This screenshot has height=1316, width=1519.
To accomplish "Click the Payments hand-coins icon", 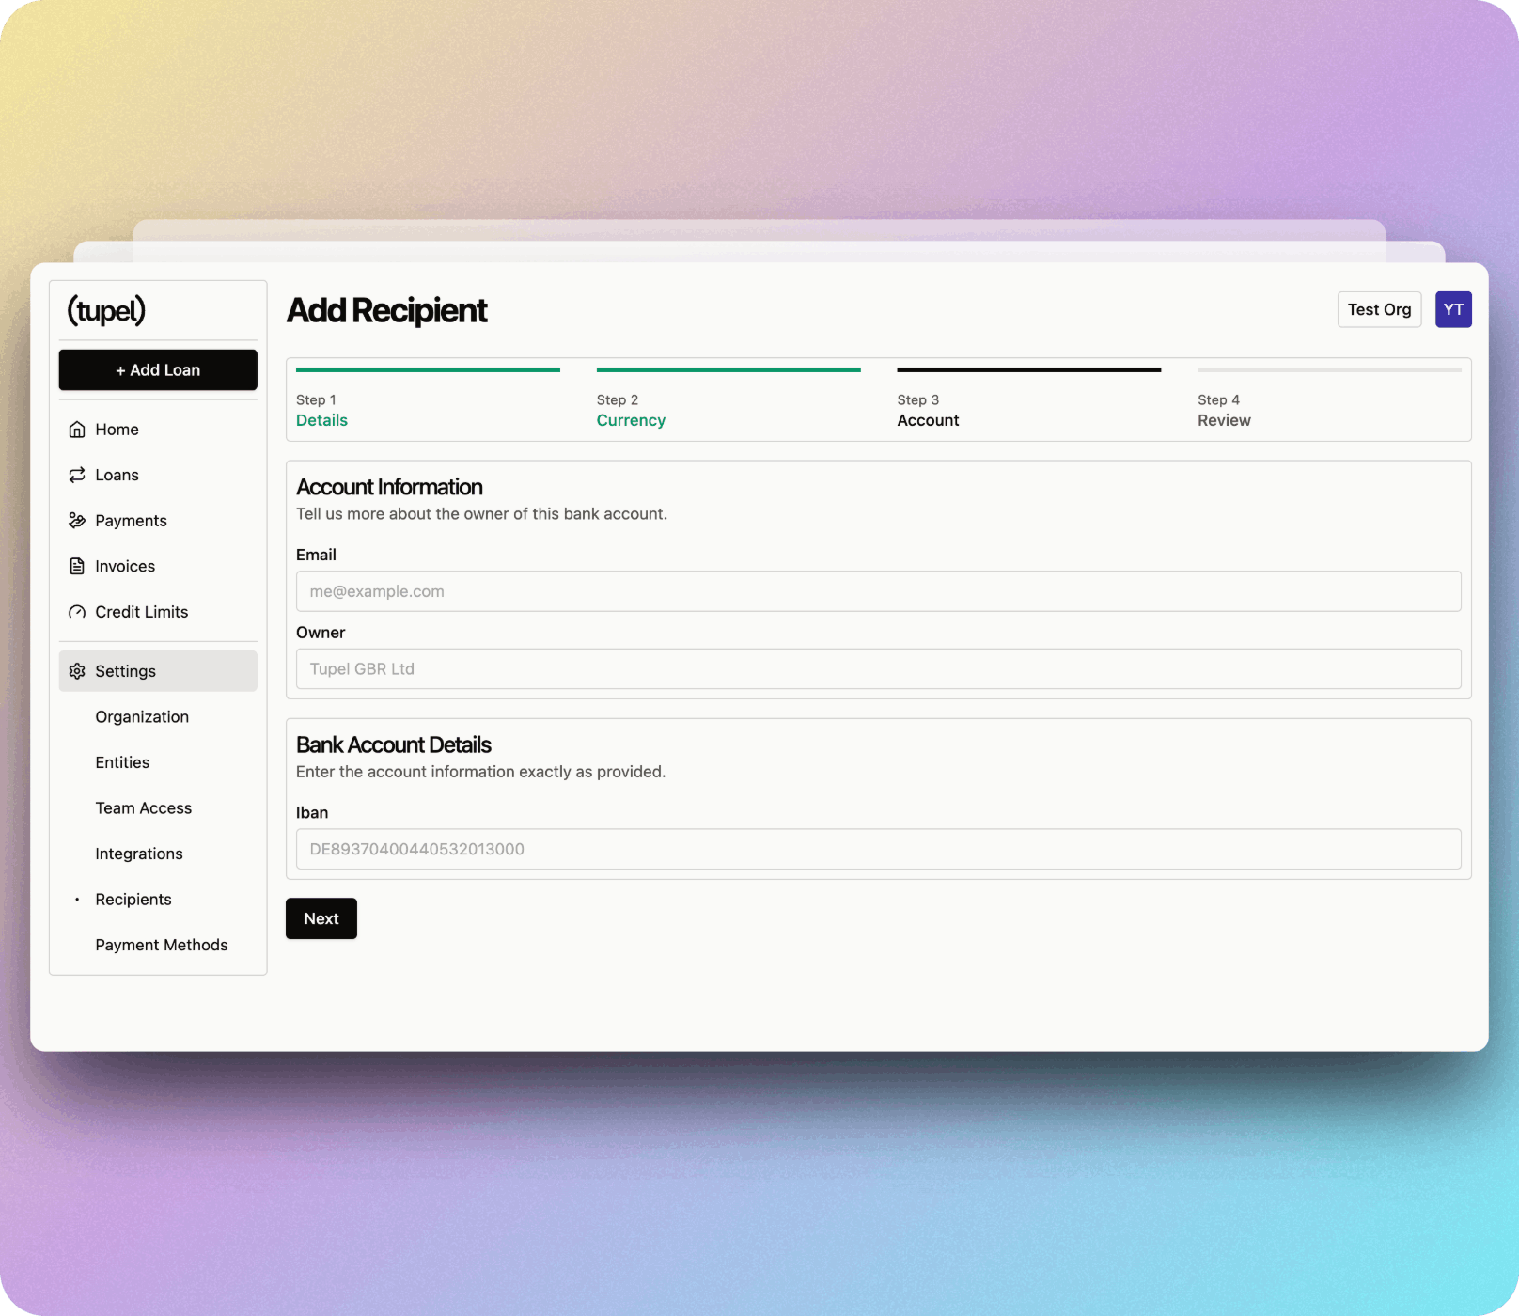I will (x=77, y=521).
